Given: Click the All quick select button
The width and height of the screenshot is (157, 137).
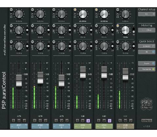Looking at the screenshot, I should (x=147, y=52).
